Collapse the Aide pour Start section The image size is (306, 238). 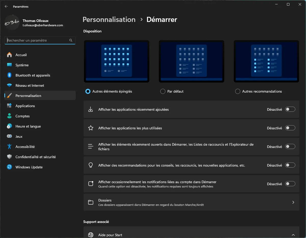pyautogui.click(x=293, y=235)
